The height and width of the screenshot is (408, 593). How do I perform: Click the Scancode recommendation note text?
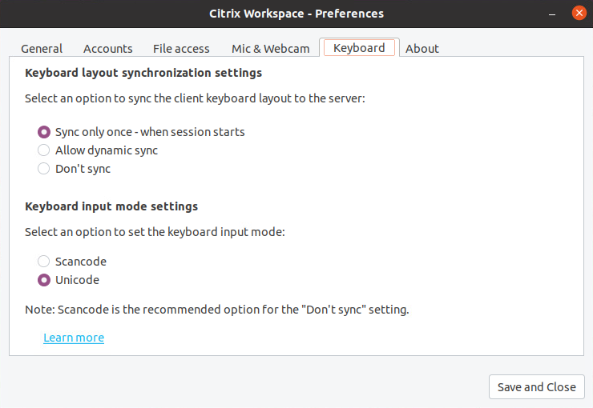tap(217, 310)
